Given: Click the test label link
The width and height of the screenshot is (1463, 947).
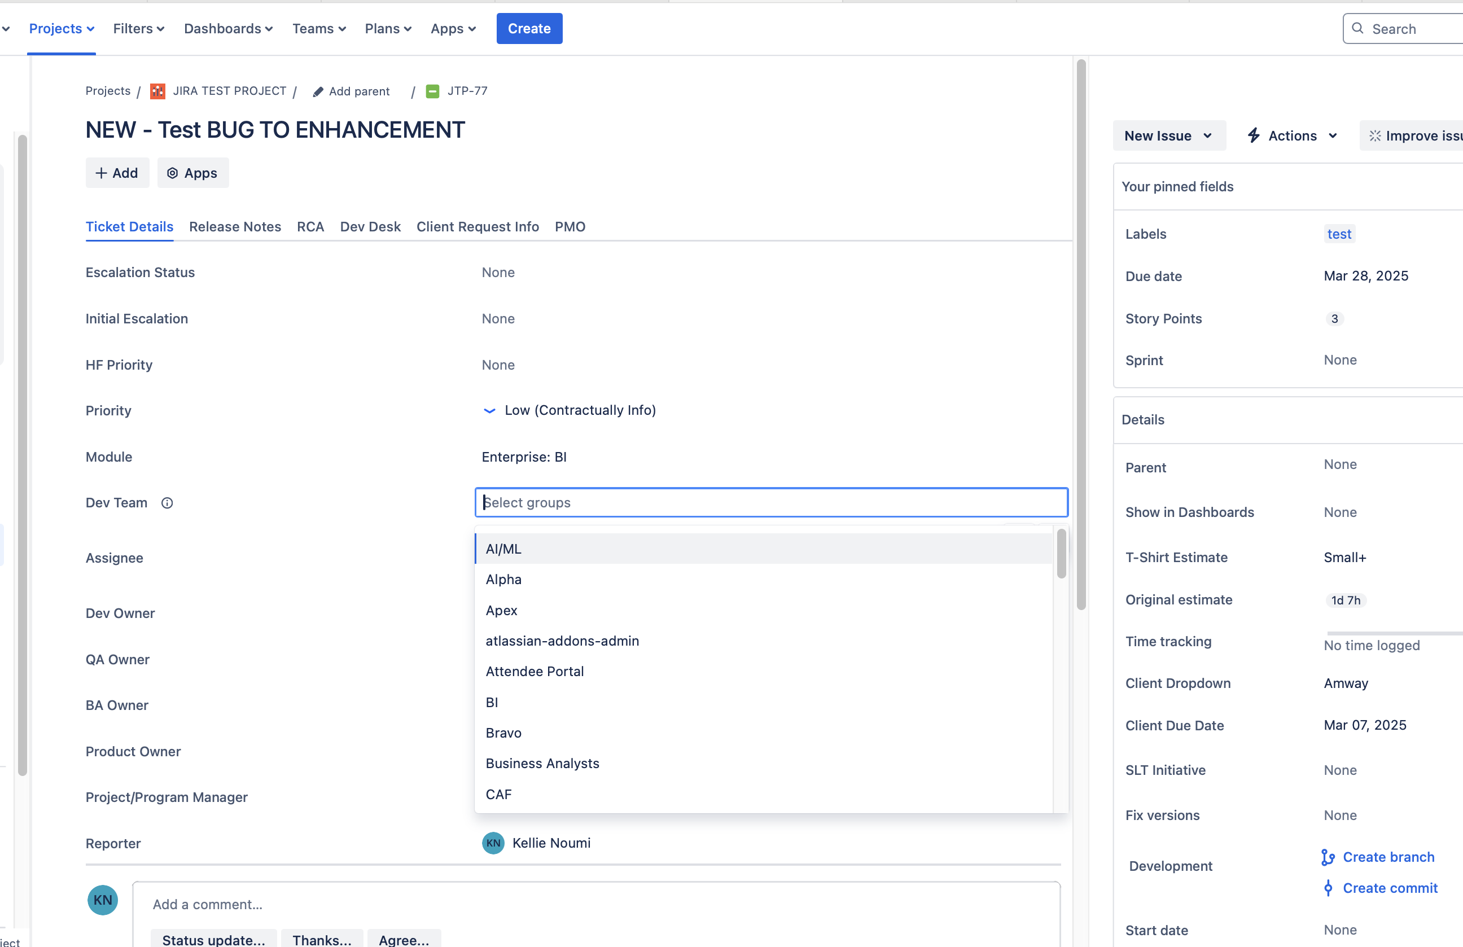Looking at the screenshot, I should [x=1339, y=234].
